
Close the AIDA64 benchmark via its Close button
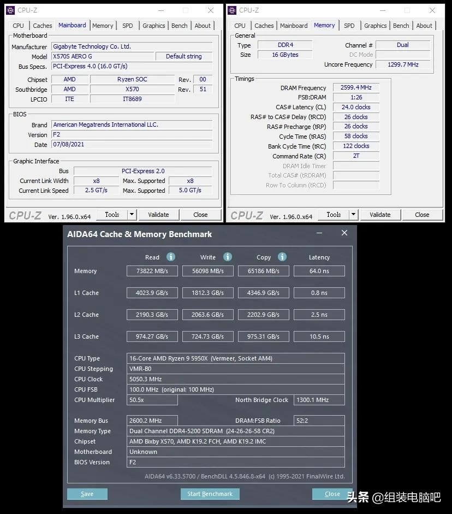(x=332, y=494)
